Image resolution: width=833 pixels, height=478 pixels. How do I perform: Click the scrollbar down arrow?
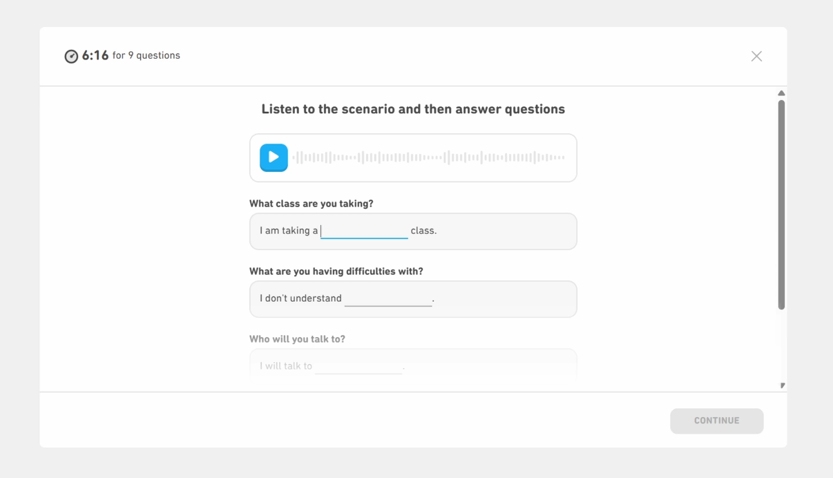point(781,385)
